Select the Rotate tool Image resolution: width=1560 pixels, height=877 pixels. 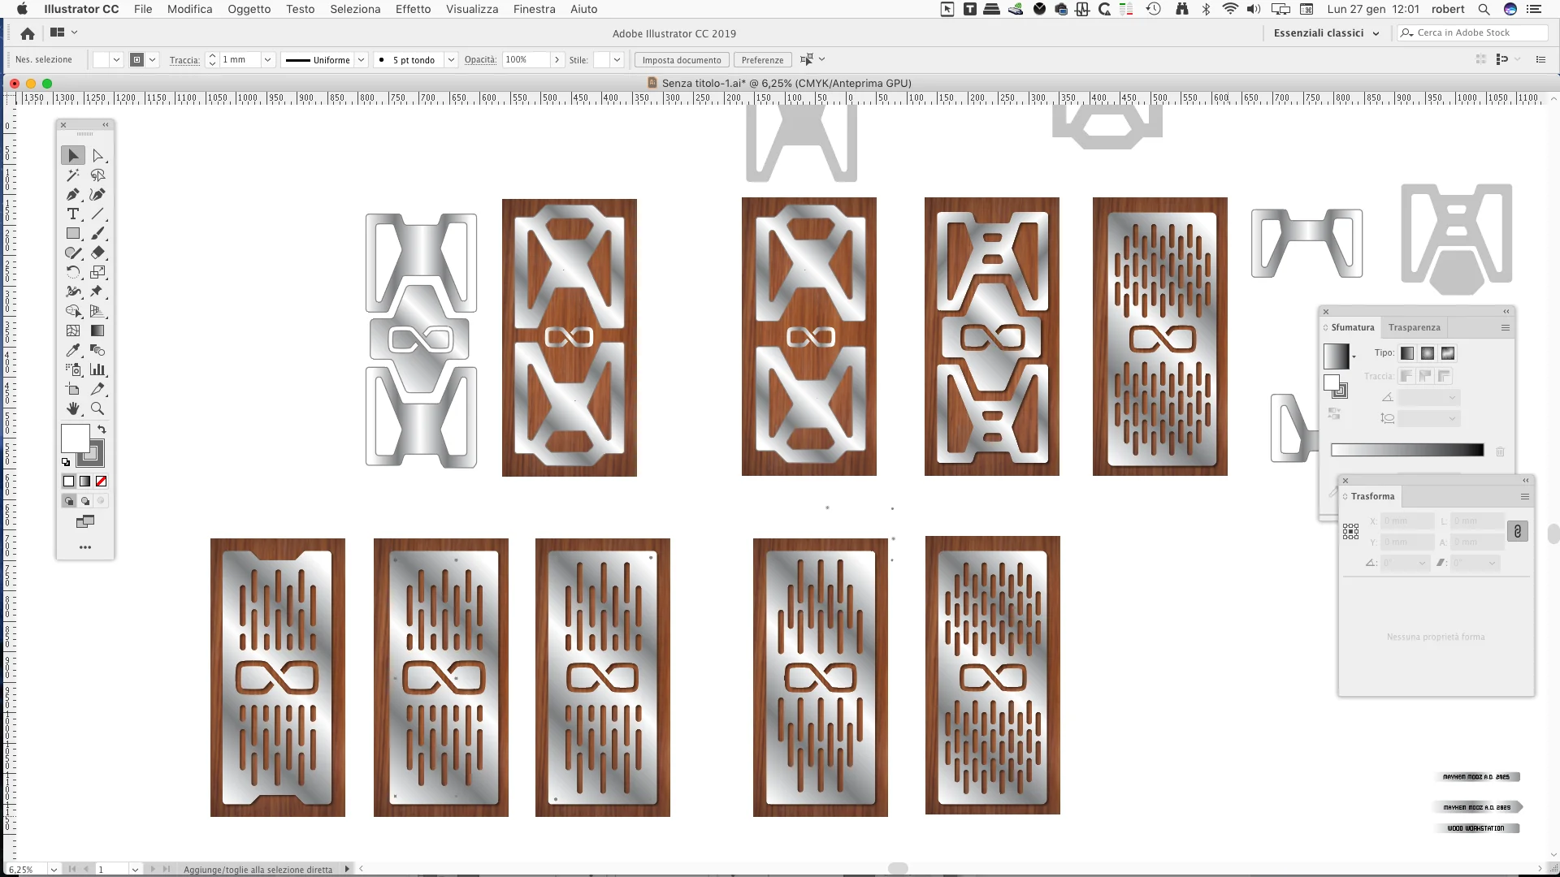pos(73,272)
